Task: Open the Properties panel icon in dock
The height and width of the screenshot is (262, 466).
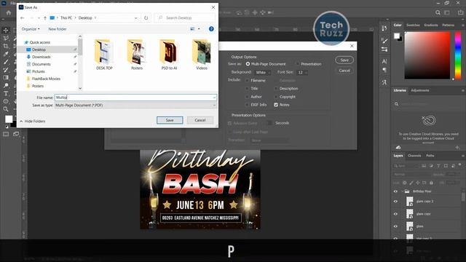Action: [384, 49]
